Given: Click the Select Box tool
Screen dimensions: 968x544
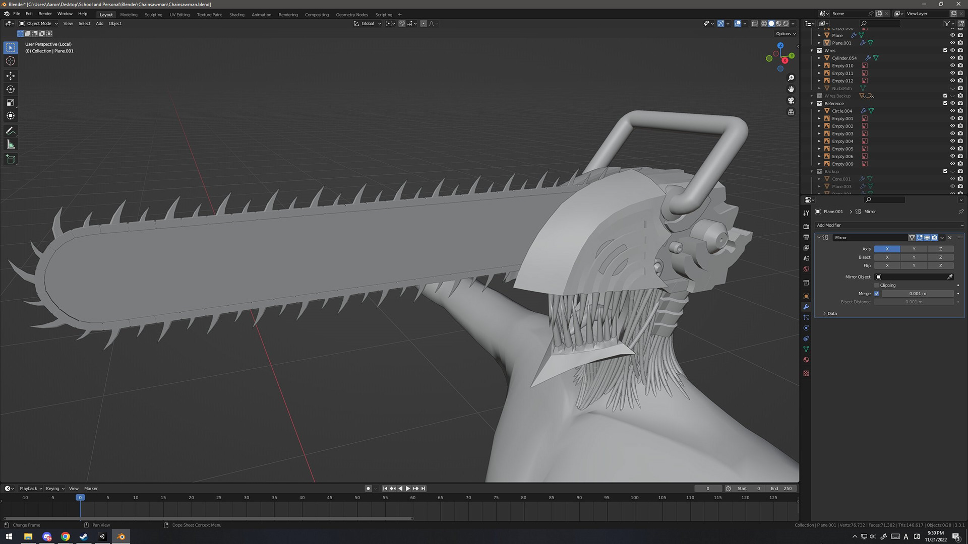Looking at the screenshot, I should (x=11, y=47).
